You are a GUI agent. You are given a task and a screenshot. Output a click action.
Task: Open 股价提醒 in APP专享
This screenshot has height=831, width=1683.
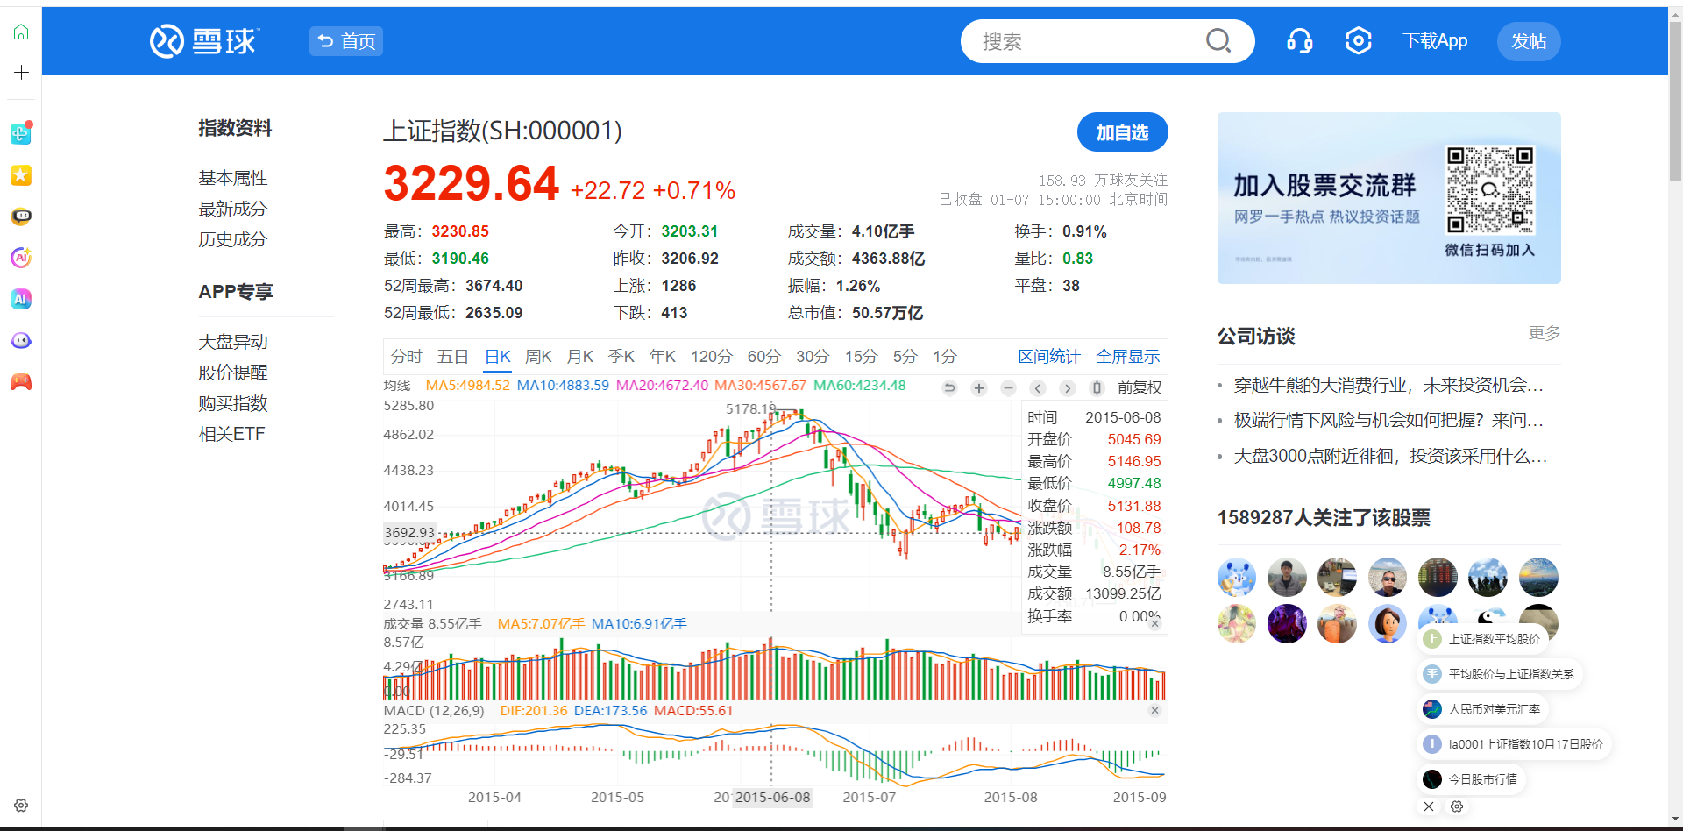[233, 373]
